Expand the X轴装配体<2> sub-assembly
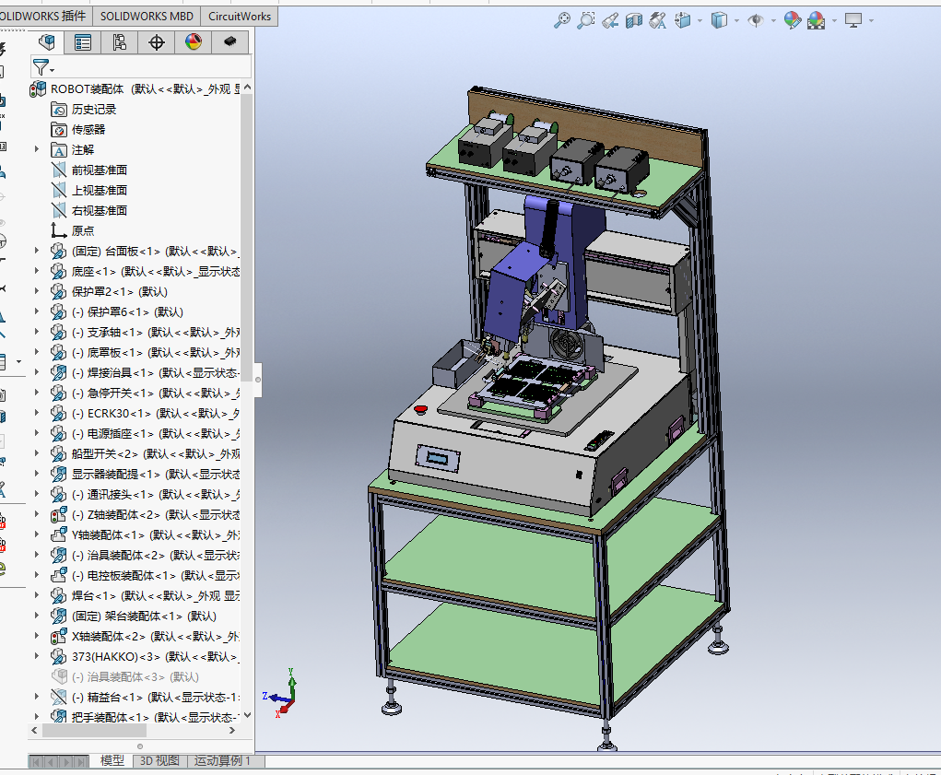The height and width of the screenshot is (775, 941). click(x=37, y=637)
